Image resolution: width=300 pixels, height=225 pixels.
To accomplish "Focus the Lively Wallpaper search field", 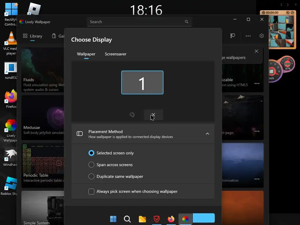I will point(139,22).
